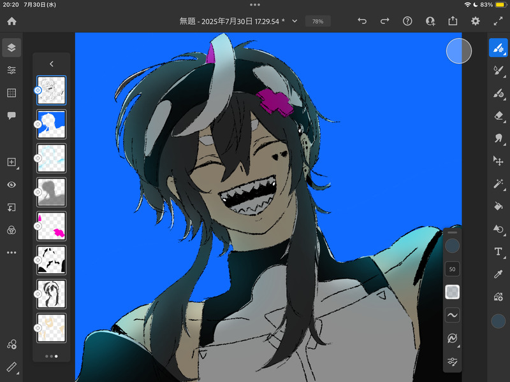Select the blue background layer thumbnail
This screenshot has width=510, height=382.
[x=52, y=124]
